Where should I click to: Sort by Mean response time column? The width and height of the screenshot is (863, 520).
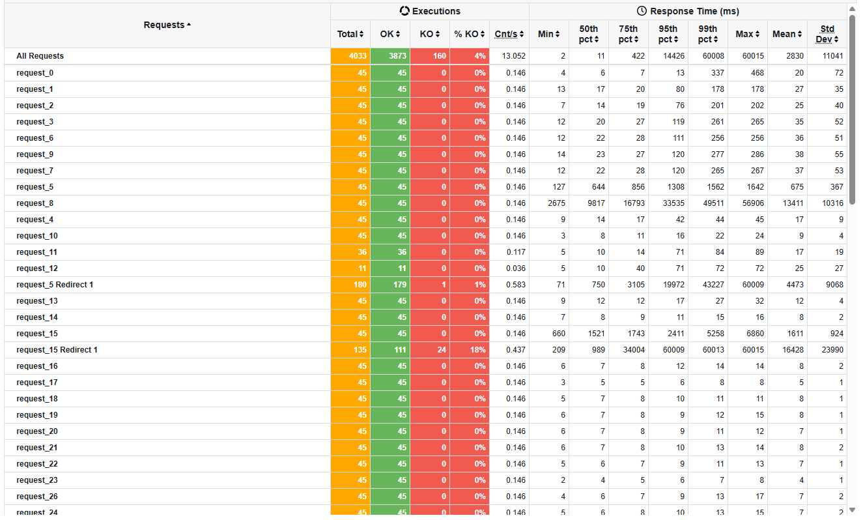pyautogui.click(x=787, y=34)
